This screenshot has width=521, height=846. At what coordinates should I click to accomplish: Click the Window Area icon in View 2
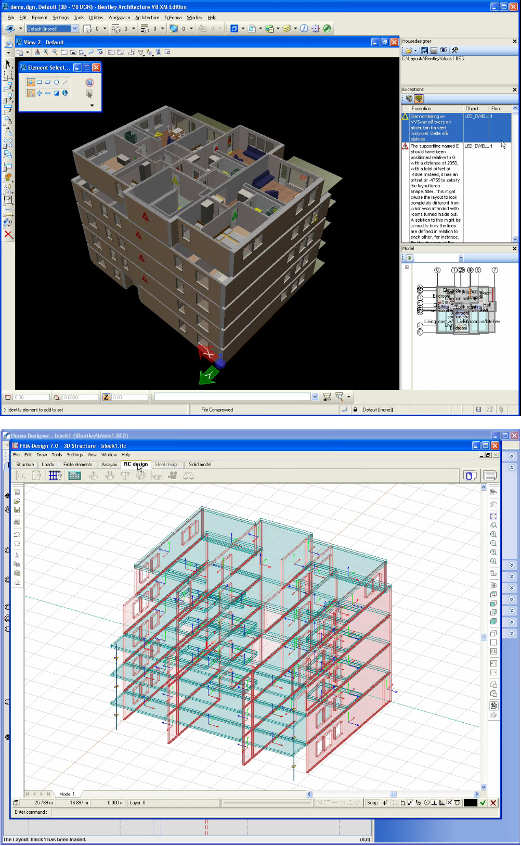click(x=64, y=52)
